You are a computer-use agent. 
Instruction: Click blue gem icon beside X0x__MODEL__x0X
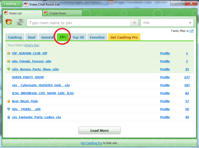pos(9,109)
